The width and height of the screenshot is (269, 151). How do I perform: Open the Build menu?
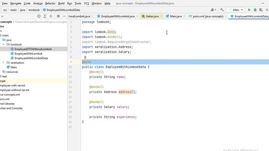click(61, 3)
